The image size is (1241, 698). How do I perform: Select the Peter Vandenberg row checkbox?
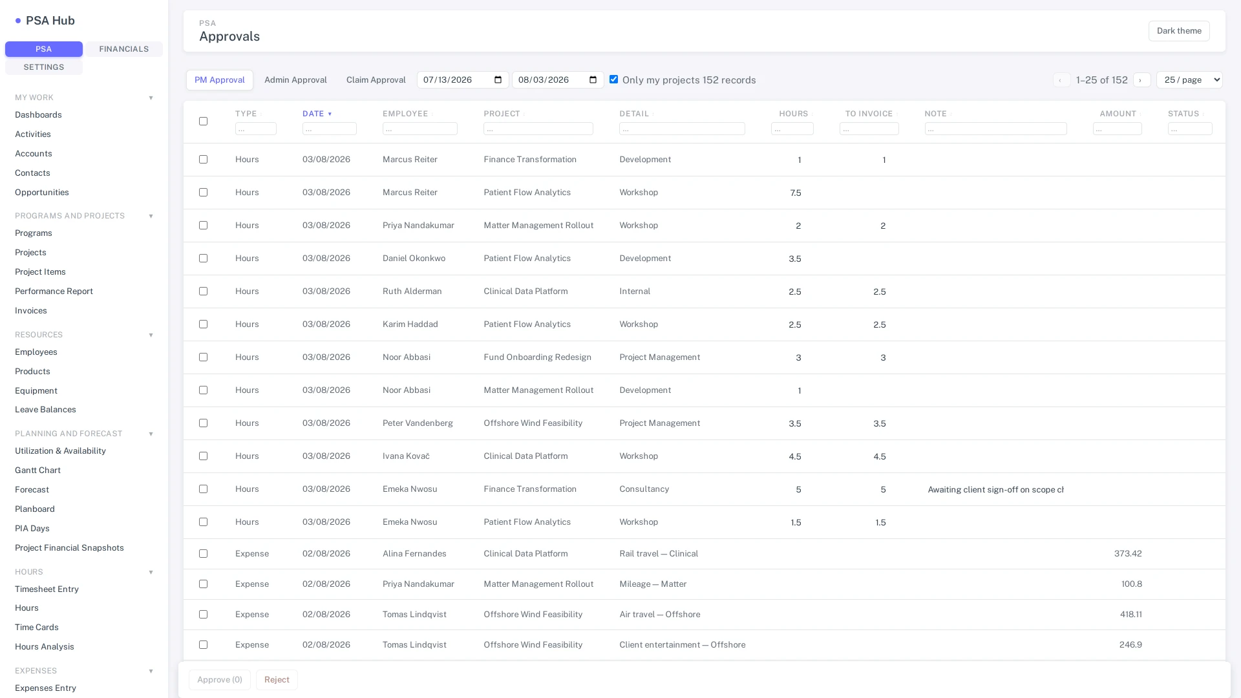203,423
